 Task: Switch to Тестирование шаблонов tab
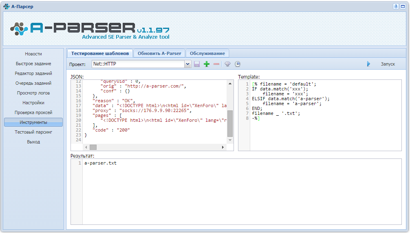tap(100, 53)
